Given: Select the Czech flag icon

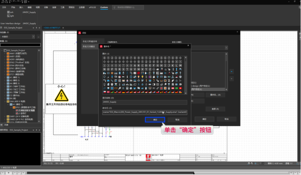Looking at the screenshot, I should [104, 92].
